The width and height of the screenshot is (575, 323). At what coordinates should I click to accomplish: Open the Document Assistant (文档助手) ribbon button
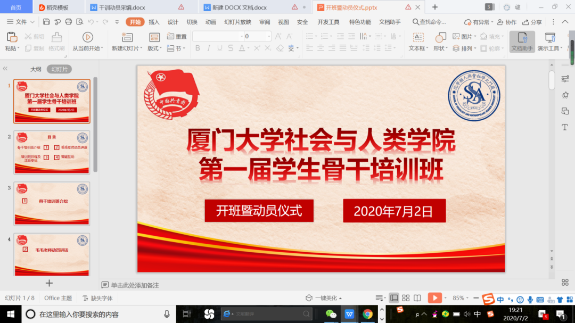point(522,42)
